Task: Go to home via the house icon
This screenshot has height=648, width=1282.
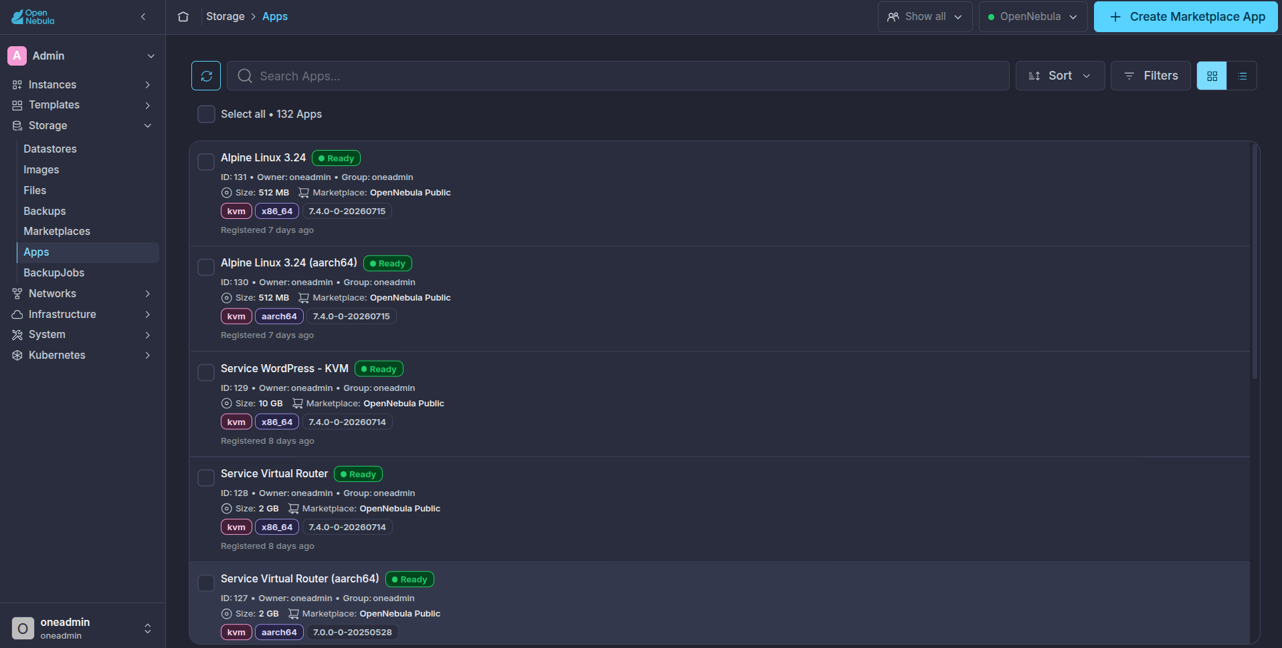Action: tap(183, 17)
